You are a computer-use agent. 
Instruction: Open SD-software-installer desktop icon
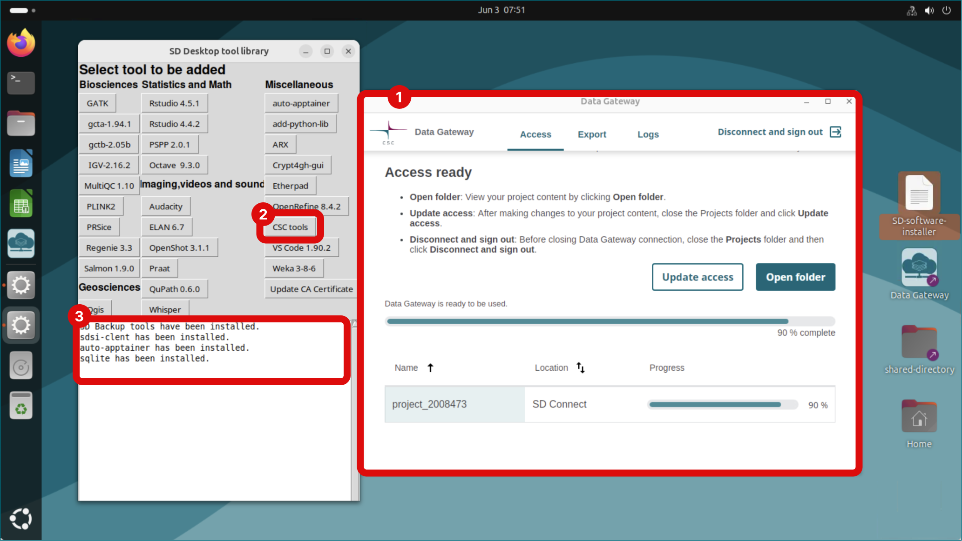point(919,205)
